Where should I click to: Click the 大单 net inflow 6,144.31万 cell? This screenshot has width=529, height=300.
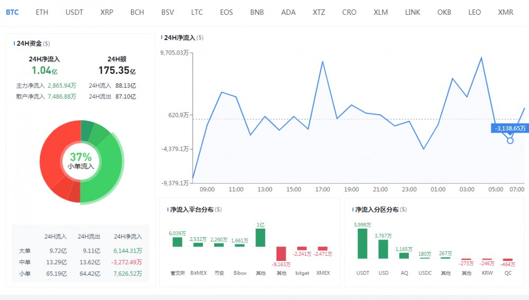tap(127, 251)
